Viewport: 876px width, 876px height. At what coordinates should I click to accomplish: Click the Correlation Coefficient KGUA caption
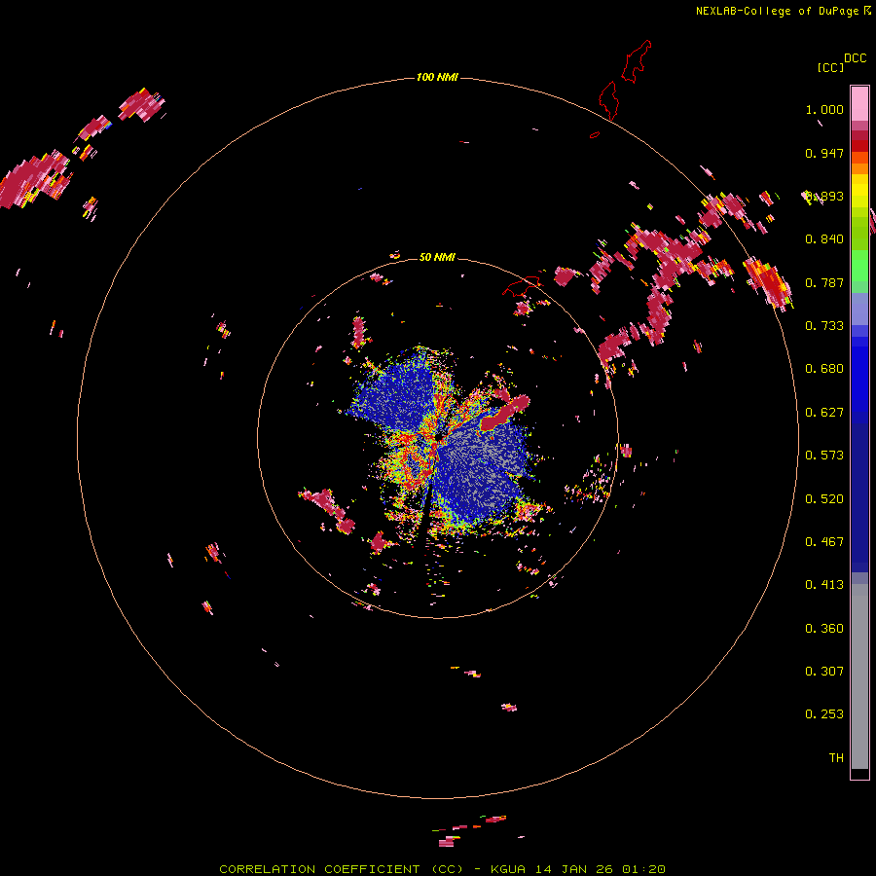pyautogui.click(x=442, y=869)
